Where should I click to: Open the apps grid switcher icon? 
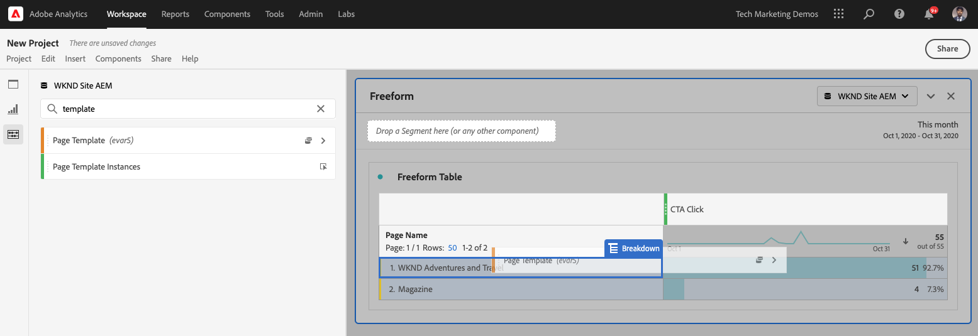pyautogui.click(x=838, y=14)
